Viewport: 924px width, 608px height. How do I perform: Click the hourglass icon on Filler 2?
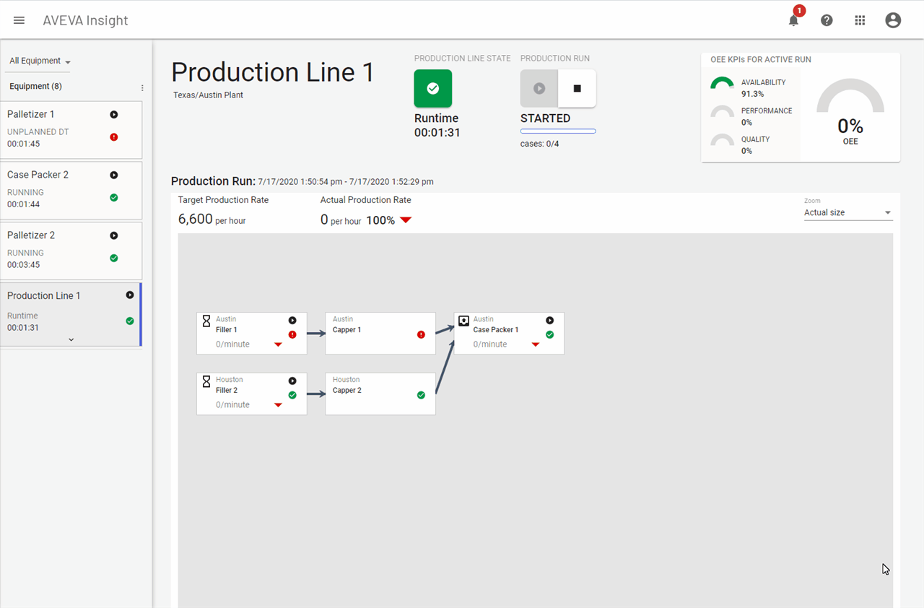click(x=206, y=380)
